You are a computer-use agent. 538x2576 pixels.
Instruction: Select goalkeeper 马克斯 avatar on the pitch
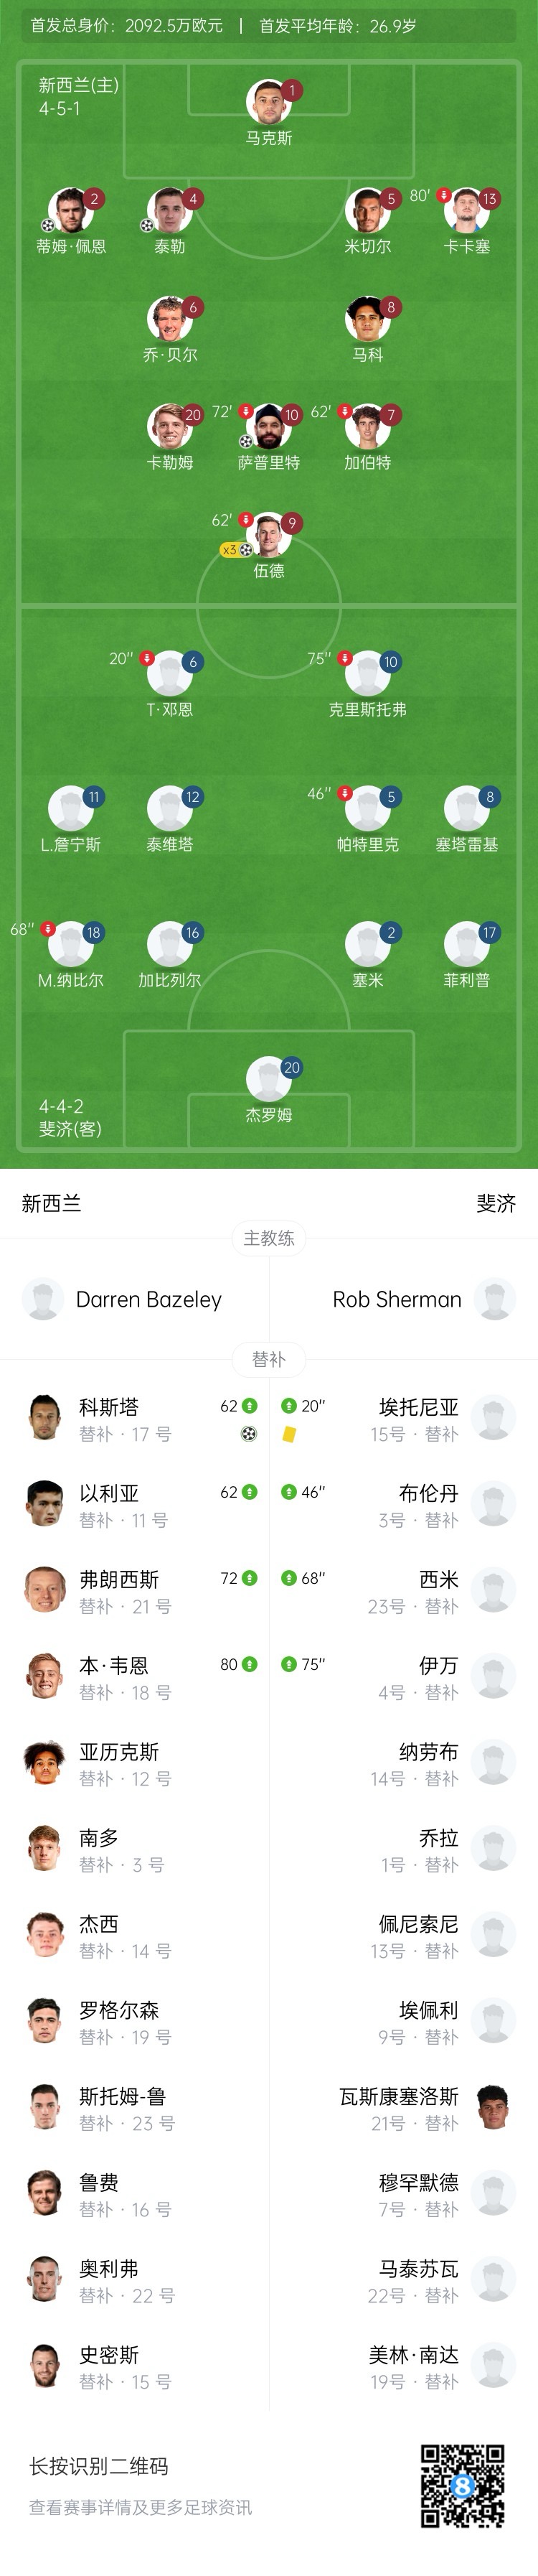(x=267, y=102)
